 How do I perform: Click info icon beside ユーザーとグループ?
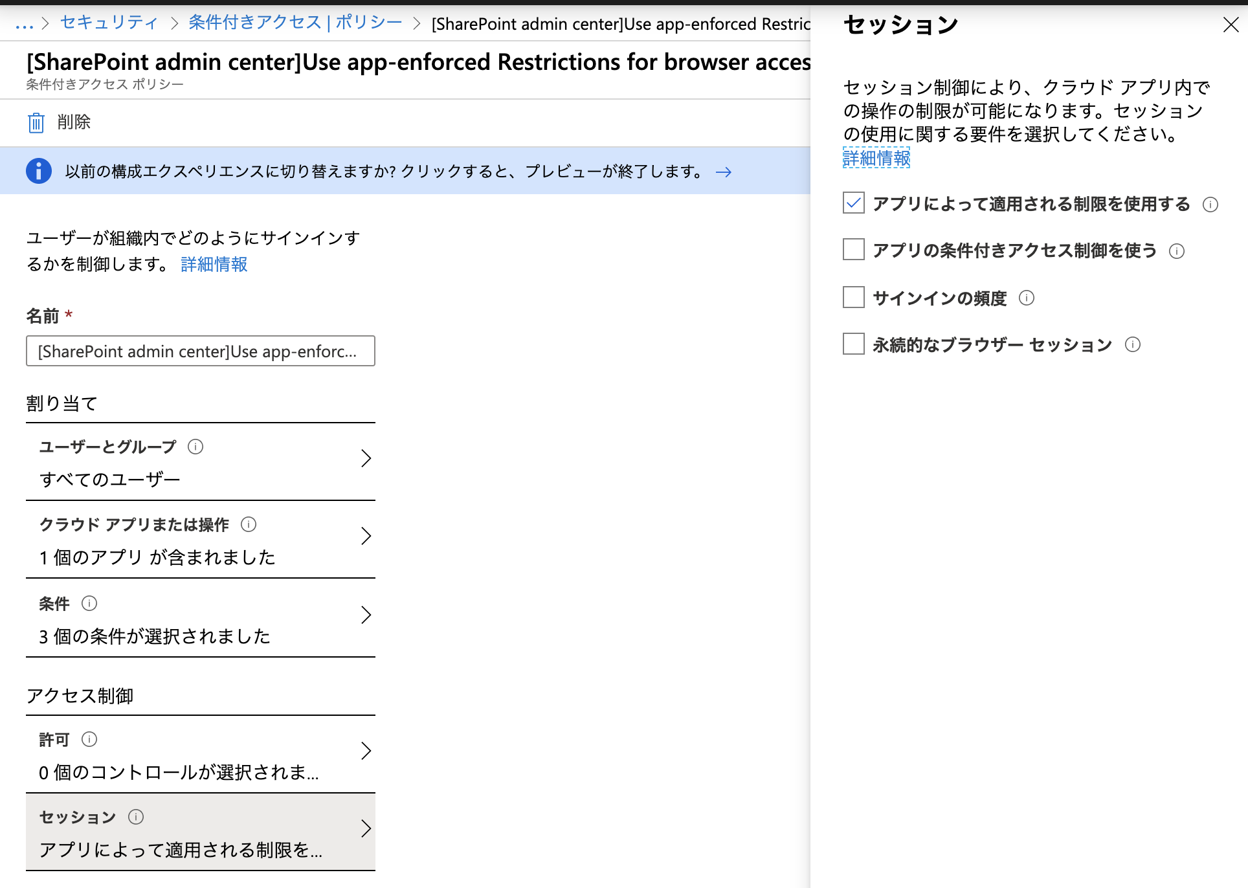point(195,447)
